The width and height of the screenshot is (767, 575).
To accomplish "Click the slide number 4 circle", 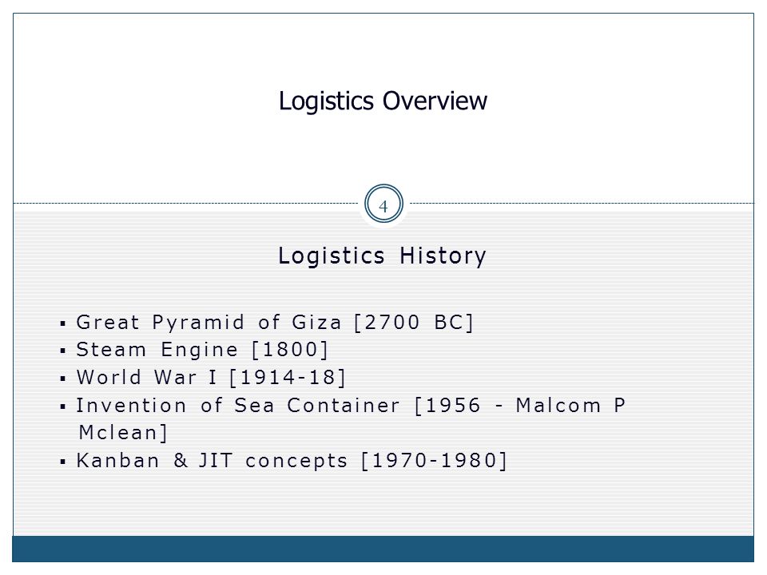I will point(383,204).
